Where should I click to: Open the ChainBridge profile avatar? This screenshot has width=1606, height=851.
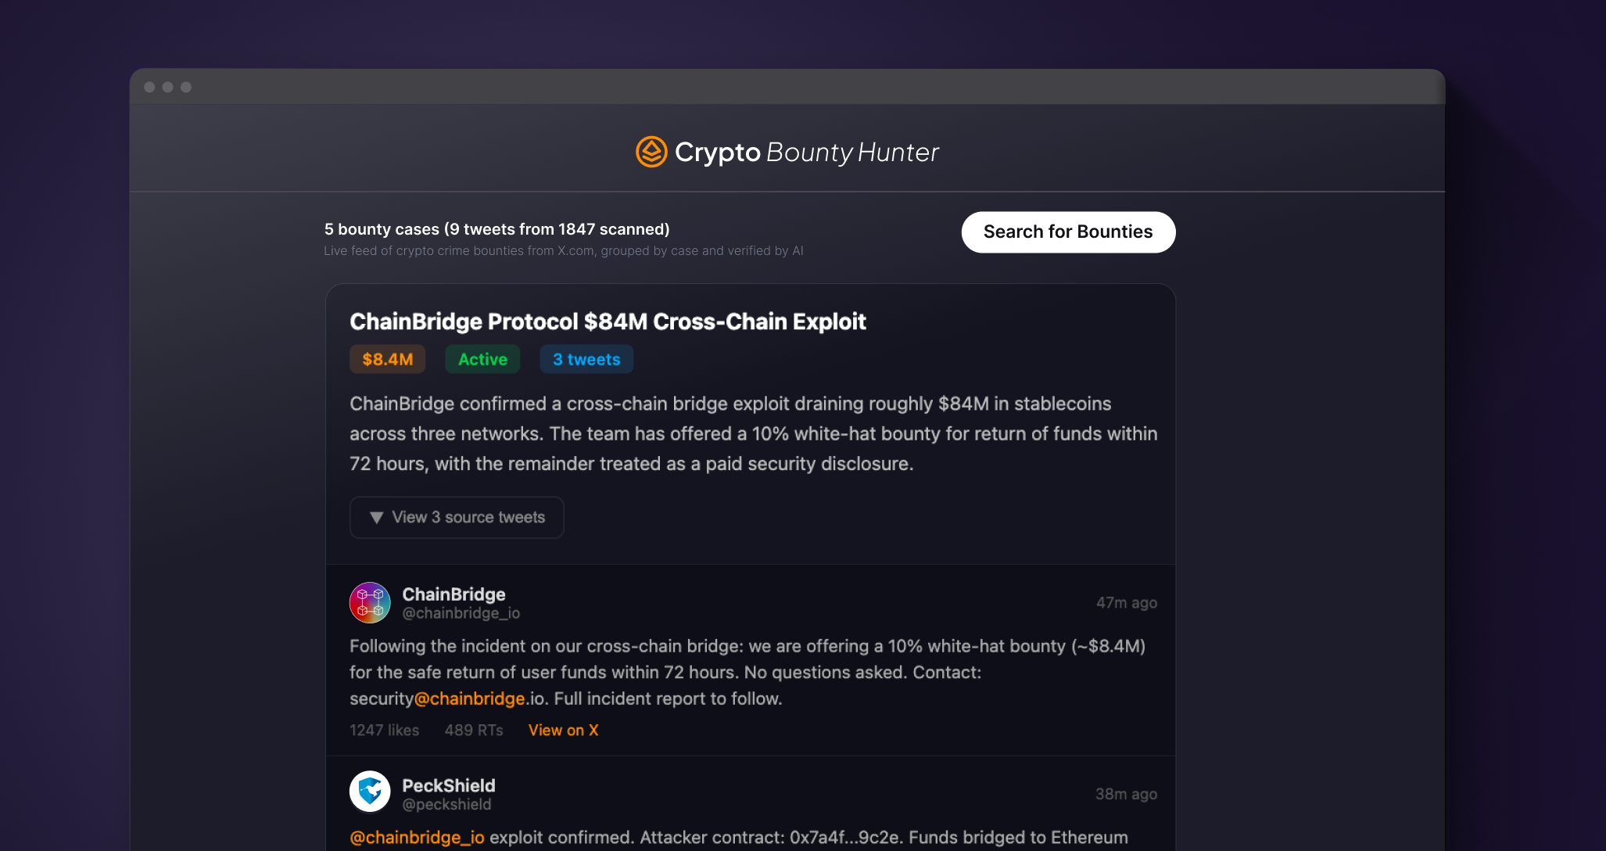(x=370, y=602)
